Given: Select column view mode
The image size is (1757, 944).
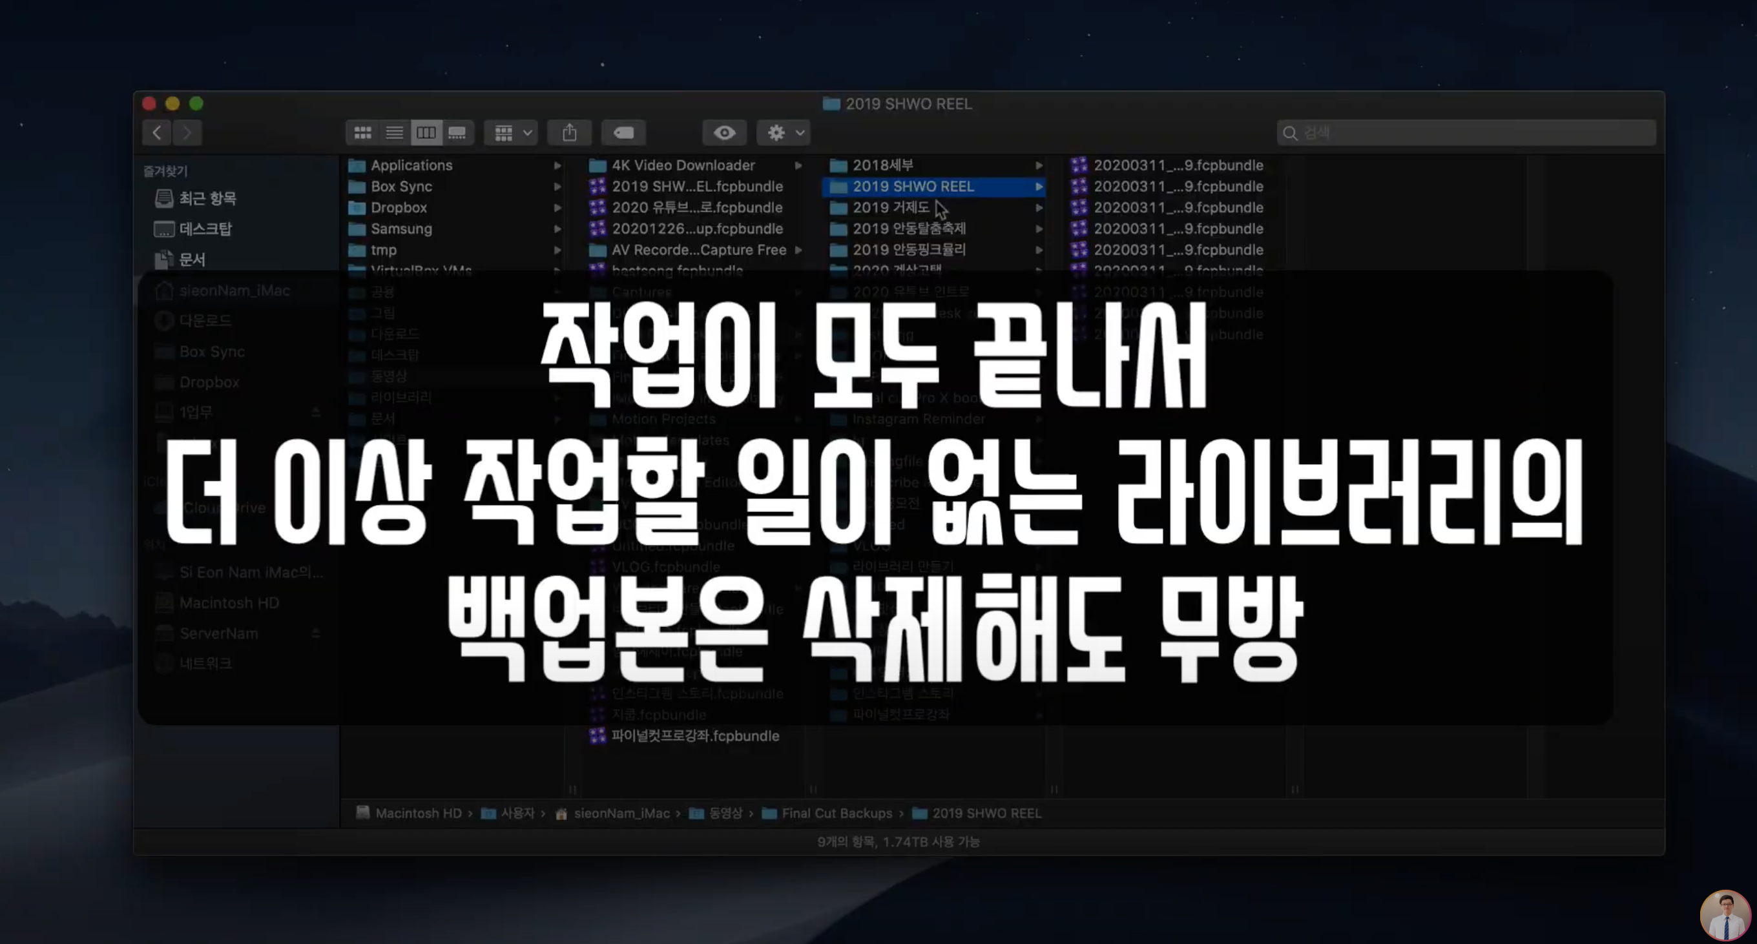Looking at the screenshot, I should (x=426, y=132).
